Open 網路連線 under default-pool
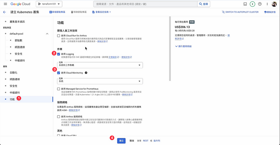This screenshot has width=280, height=145. [x=20, y=47]
